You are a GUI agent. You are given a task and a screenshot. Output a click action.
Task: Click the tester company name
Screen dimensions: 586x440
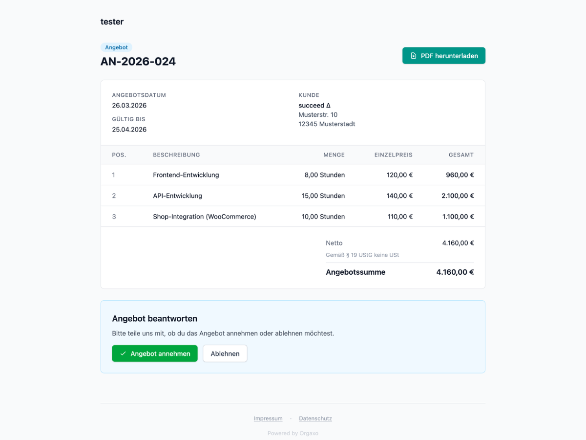pos(112,22)
